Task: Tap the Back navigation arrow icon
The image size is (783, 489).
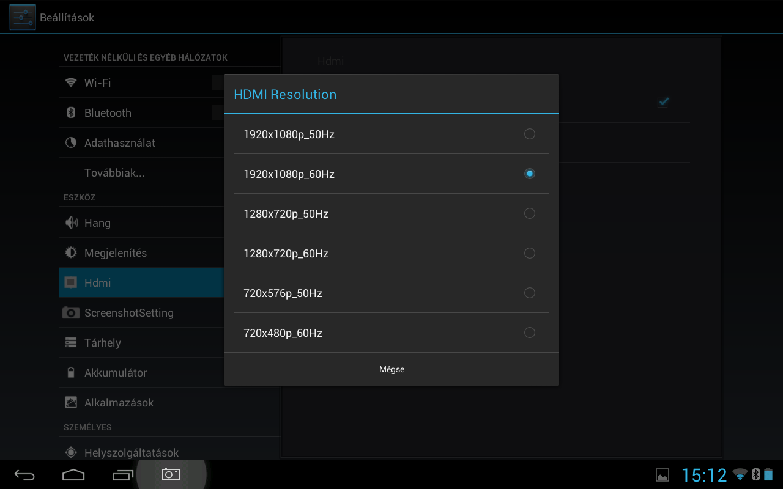Action: 25,475
